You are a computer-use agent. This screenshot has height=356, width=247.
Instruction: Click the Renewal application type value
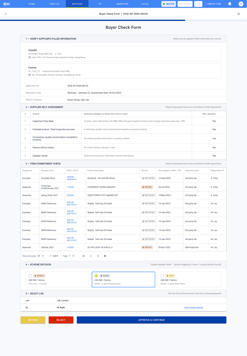coord(94,93)
